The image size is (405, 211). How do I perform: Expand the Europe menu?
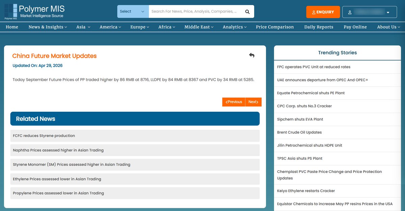(x=140, y=27)
